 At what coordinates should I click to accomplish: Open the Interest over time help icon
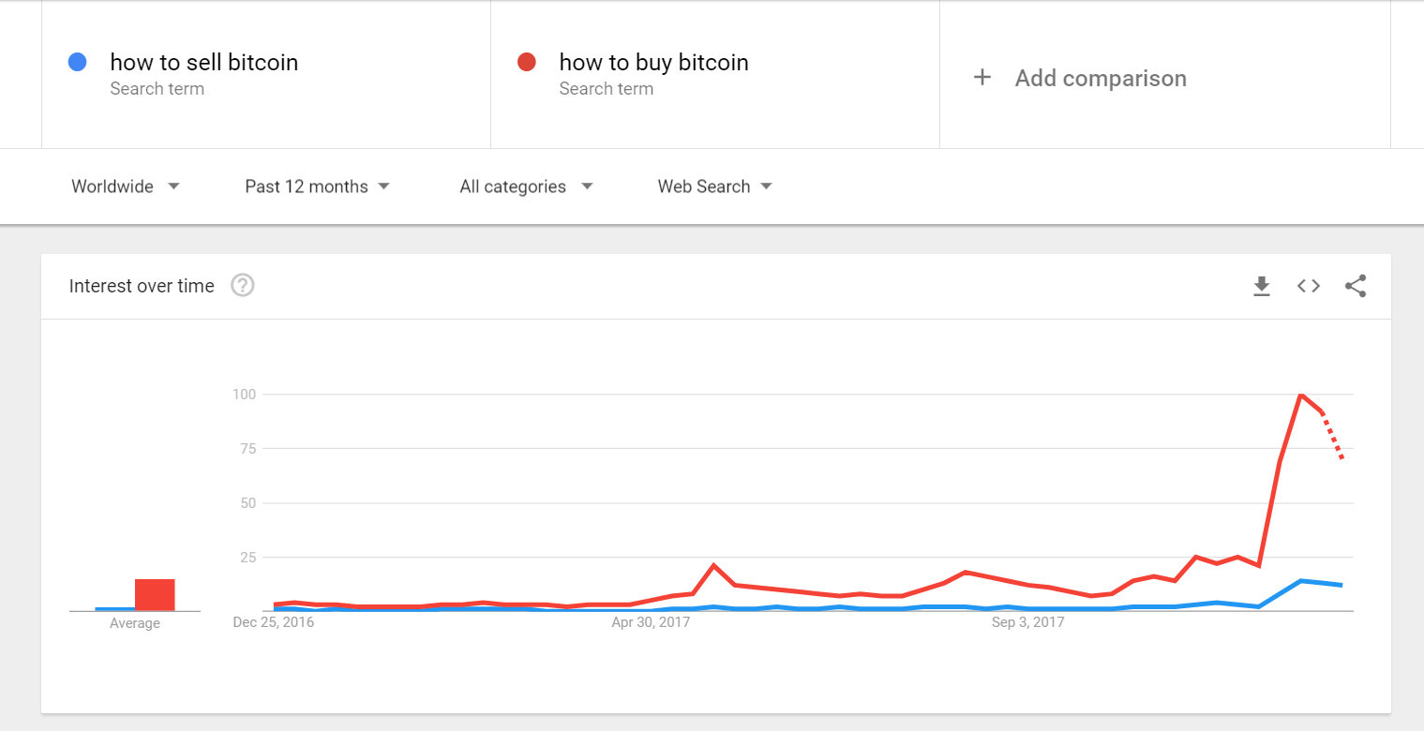[243, 286]
